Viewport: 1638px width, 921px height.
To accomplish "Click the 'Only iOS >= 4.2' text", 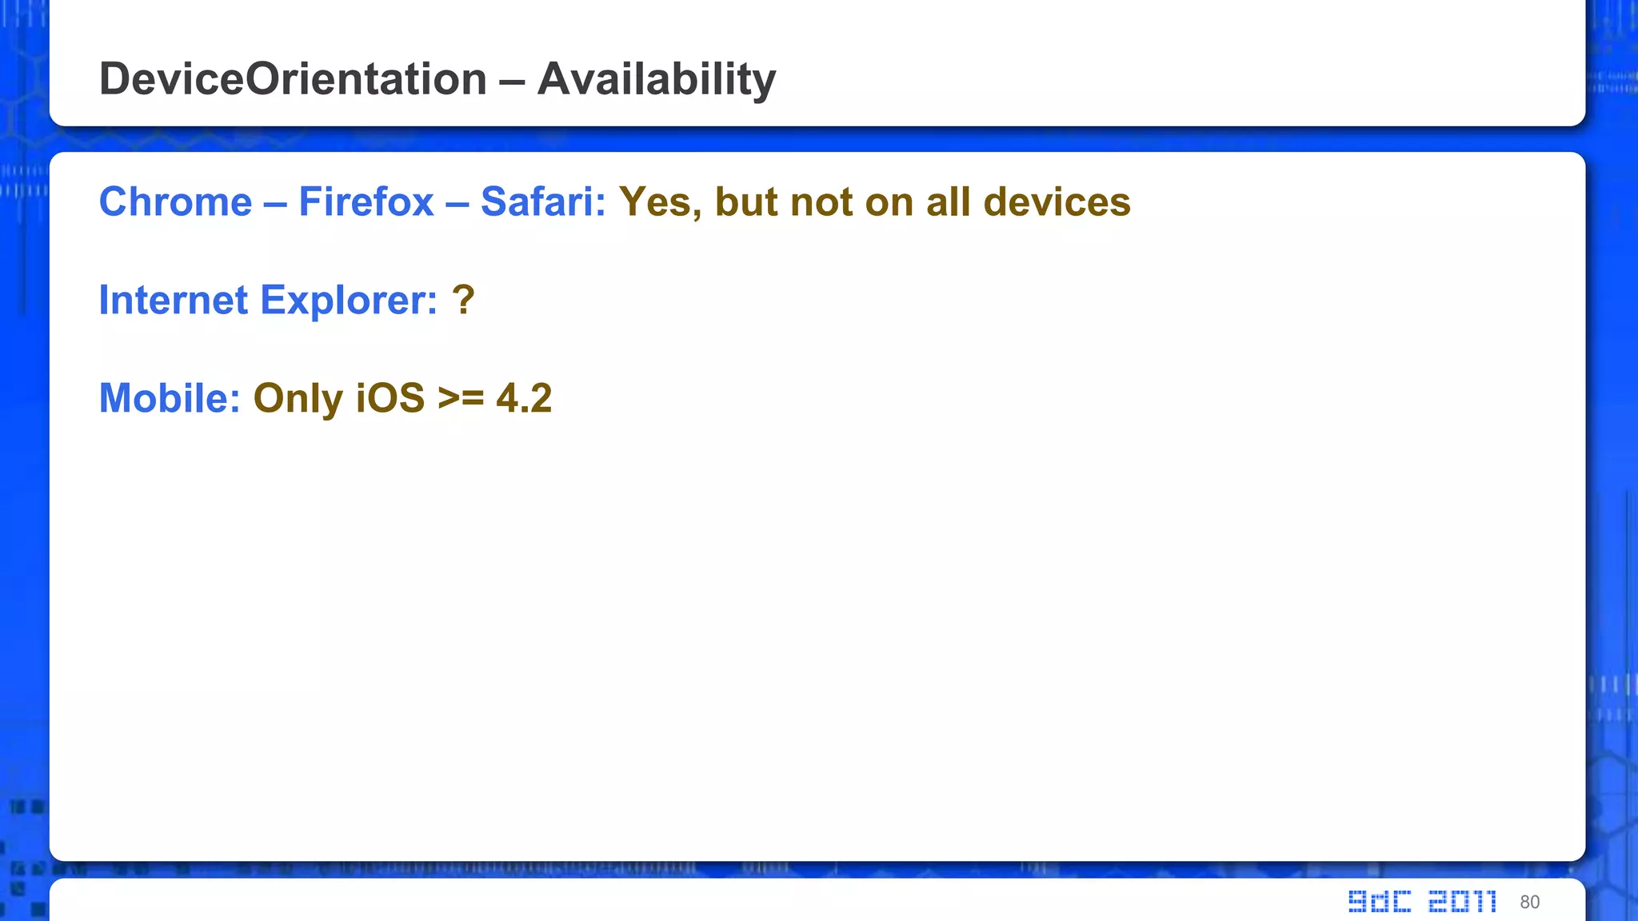I will (403, 399).
